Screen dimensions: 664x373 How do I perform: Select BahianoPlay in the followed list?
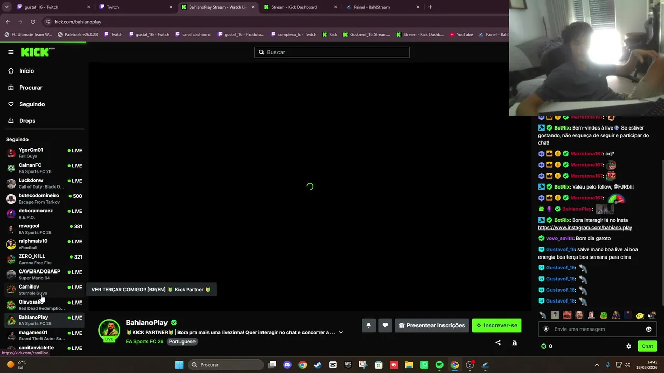pyautogui.click(x=44, y=320)
